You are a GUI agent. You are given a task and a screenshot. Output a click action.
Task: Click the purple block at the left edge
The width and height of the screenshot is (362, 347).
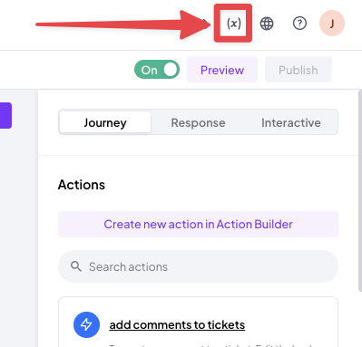[5, 115]
